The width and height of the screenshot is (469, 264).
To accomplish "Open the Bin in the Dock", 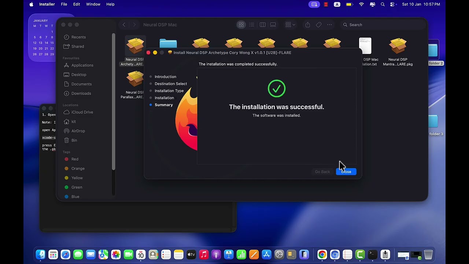I will (428, 254).
